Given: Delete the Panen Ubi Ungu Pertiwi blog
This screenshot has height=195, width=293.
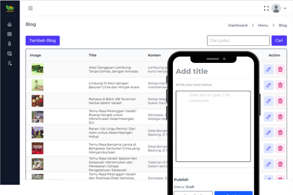Looking at the screenshot, I should (x=280, y=133).
